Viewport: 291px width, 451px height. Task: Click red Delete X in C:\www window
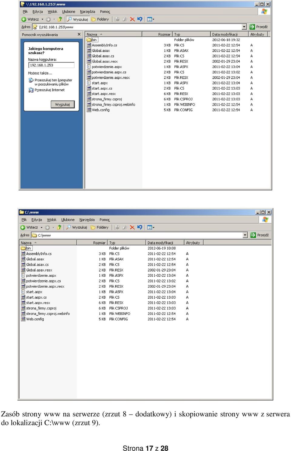[x=132, y=227]
